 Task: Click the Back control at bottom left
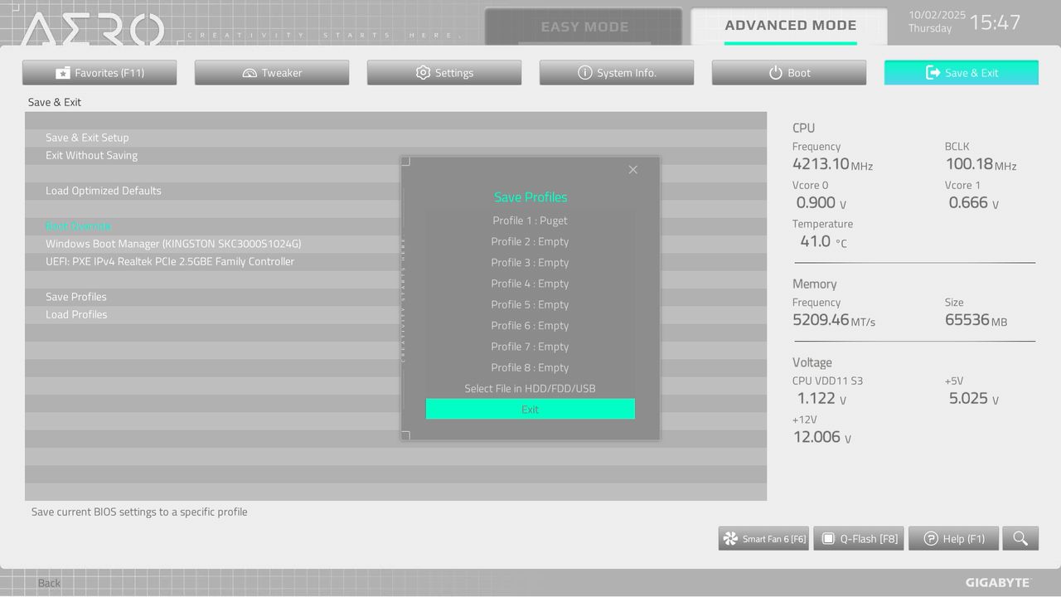48,583
